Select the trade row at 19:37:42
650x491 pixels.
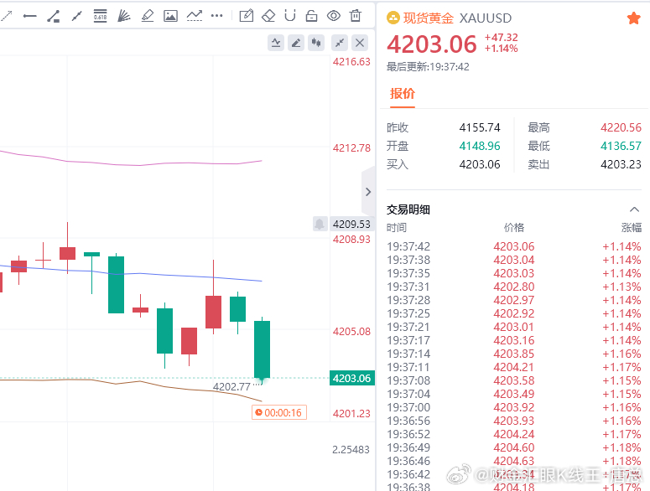(x=514, y=246)
